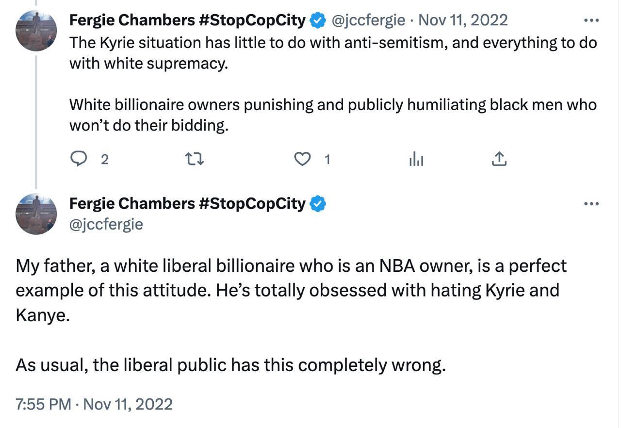Click the reply count number 2
Image resolution: width=621 pixels, height=428 pixels.
click(104, 159)
